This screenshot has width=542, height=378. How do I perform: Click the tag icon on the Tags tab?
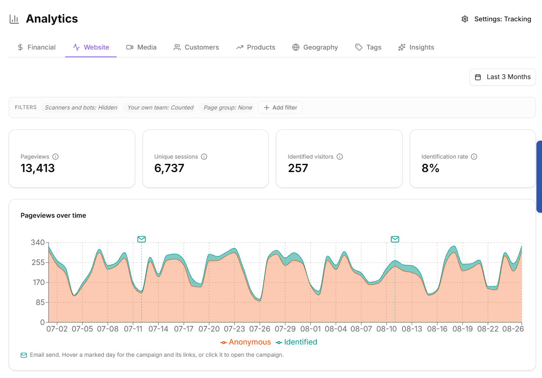click(359, 47)
